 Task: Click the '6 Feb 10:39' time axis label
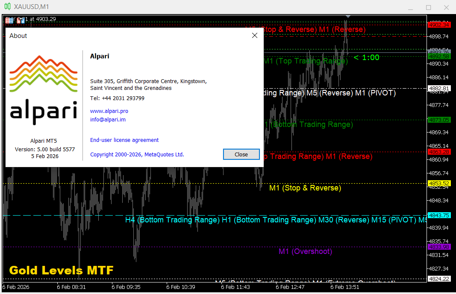pos(181,287)
